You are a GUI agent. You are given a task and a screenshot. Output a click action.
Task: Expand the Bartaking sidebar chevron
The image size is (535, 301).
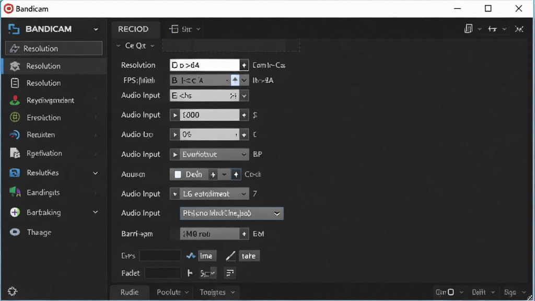[x=96, y=212]
